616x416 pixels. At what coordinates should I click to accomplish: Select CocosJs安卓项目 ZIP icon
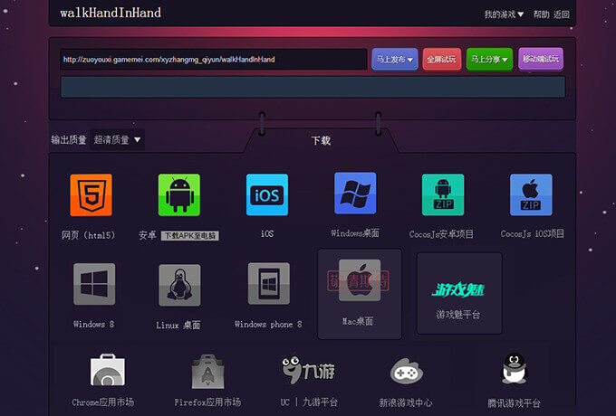tap(443, 194)
